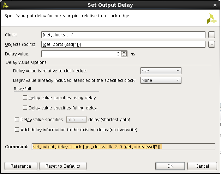
Task: Open the disabled 'min' delay dropdown
Action: [76, 120]
